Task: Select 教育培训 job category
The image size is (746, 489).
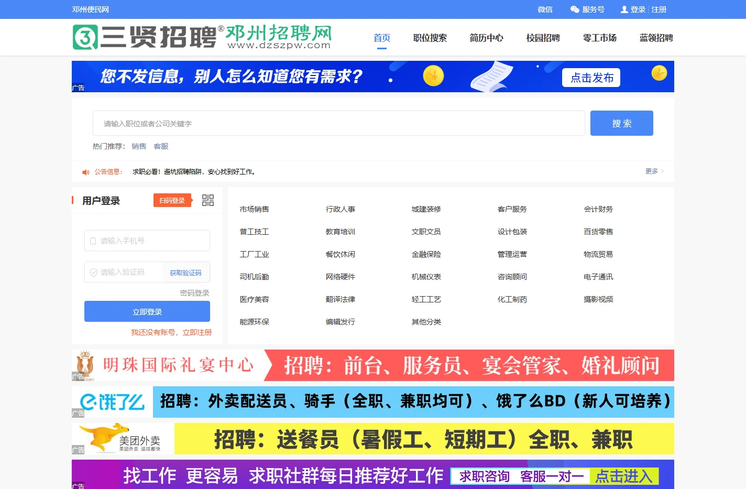Action: click(x=341, y=232)
